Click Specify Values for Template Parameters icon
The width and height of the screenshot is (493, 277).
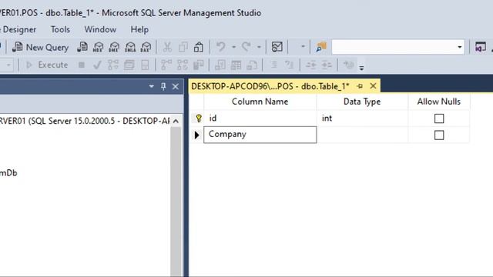pyautogui.click(x=348, y=65)
